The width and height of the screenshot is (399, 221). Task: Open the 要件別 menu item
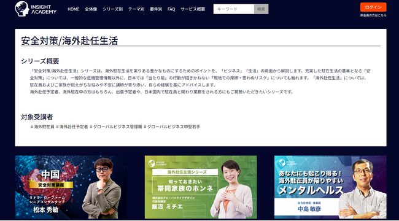[156, 9]
